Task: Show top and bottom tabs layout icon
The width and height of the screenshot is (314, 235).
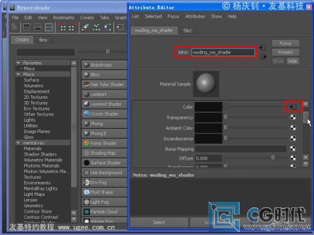Action: [x=49, y=27]
